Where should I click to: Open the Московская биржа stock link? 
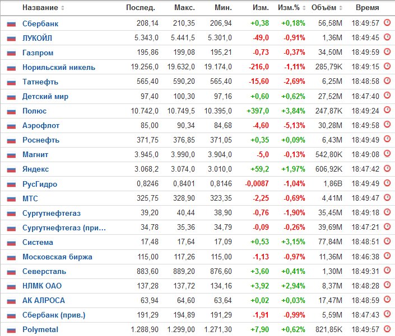[58, 257]
